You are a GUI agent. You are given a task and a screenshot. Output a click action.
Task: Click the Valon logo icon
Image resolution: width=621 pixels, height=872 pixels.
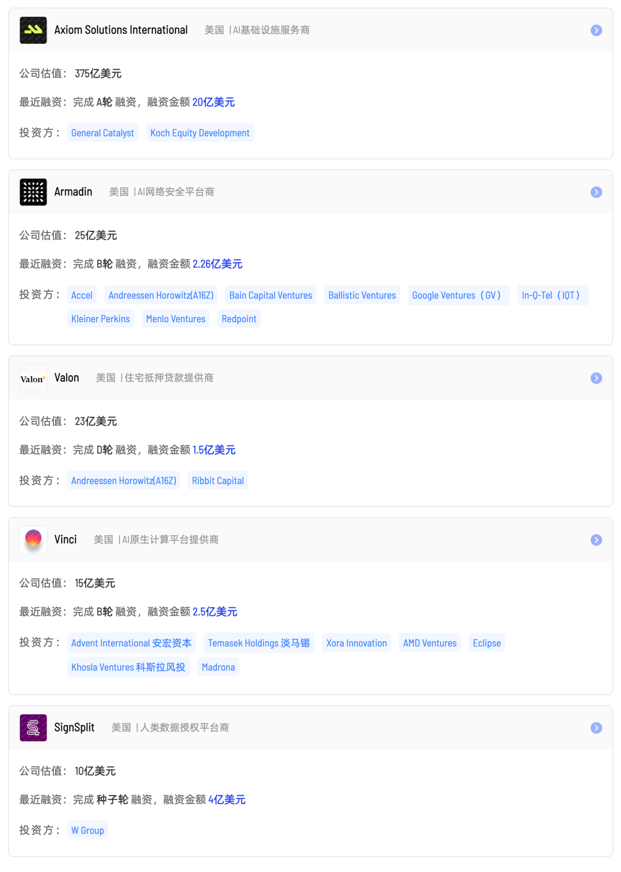pyautogui.click(x=33, y=378)
